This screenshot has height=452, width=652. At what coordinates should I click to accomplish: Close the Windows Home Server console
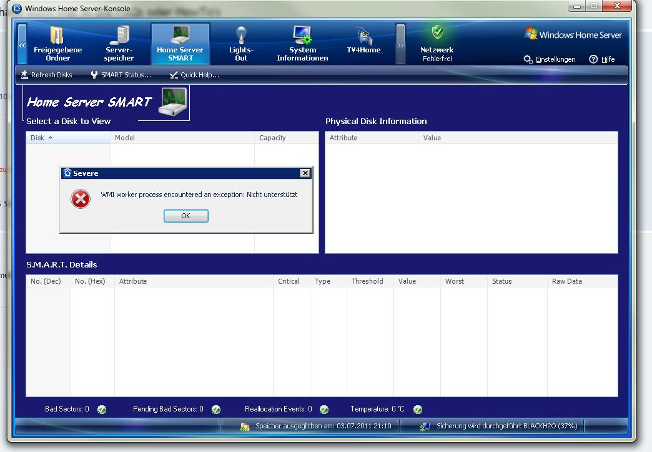coord(618,6)
